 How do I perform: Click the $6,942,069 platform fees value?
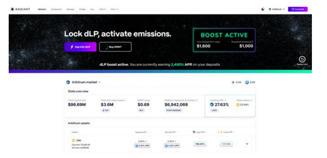pos(176,105)
